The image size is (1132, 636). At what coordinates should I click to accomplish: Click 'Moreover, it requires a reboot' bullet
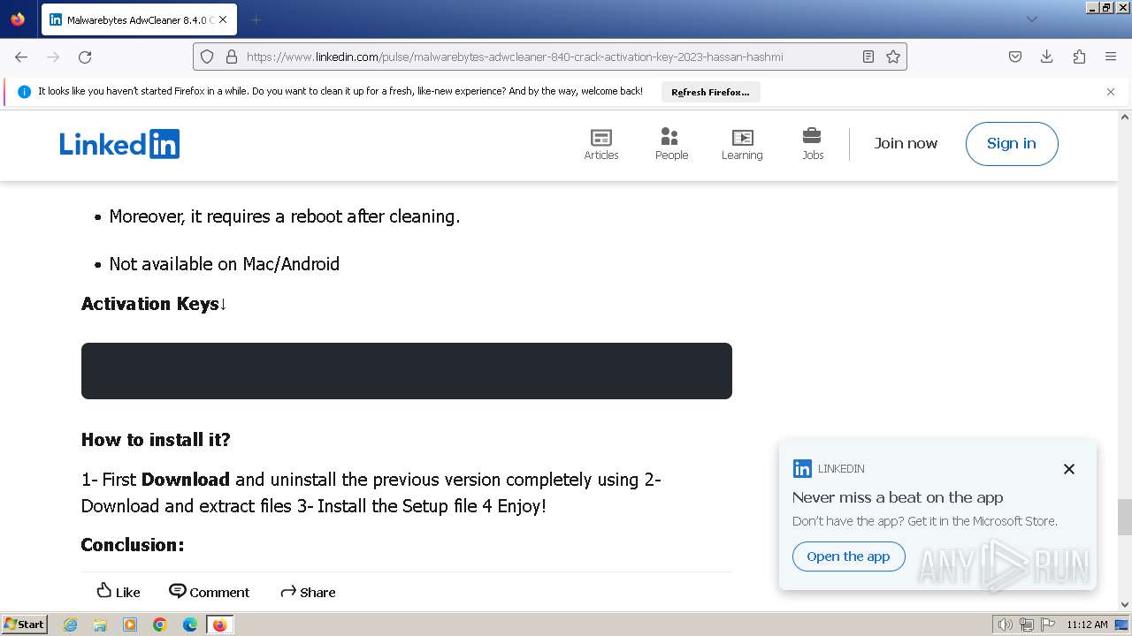coord(285,216)
